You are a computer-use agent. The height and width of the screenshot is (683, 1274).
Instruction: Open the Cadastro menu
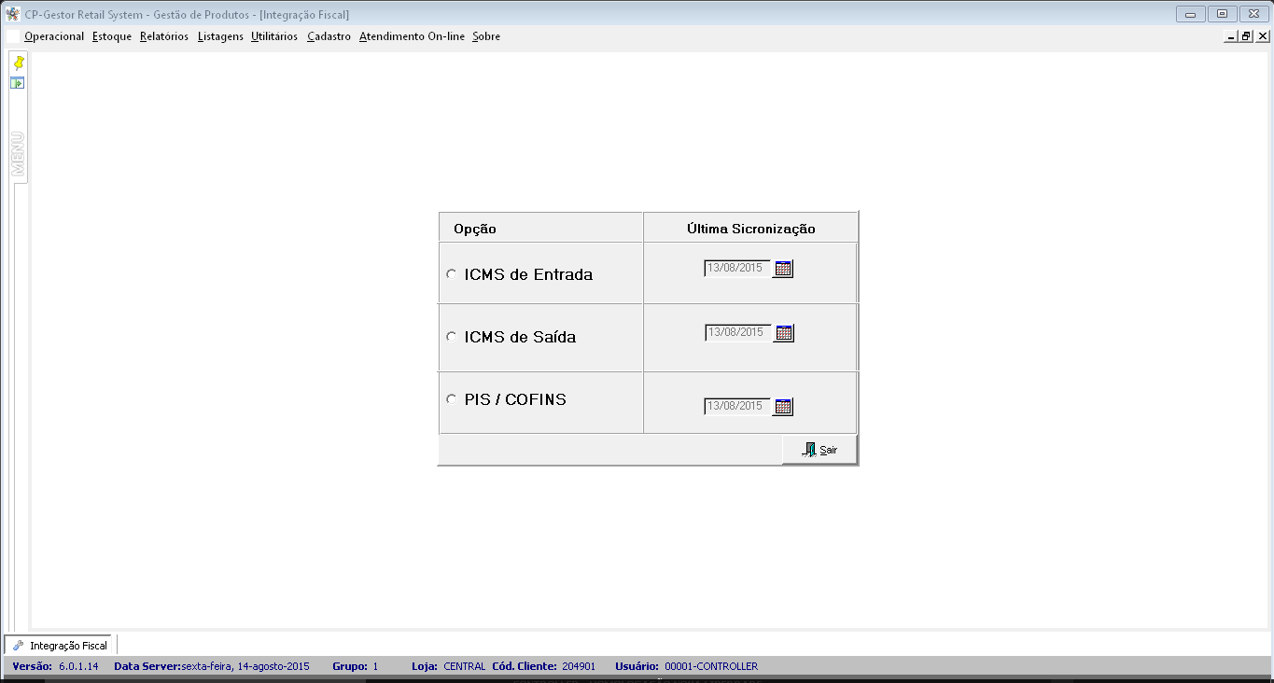[x=329, y=36]
